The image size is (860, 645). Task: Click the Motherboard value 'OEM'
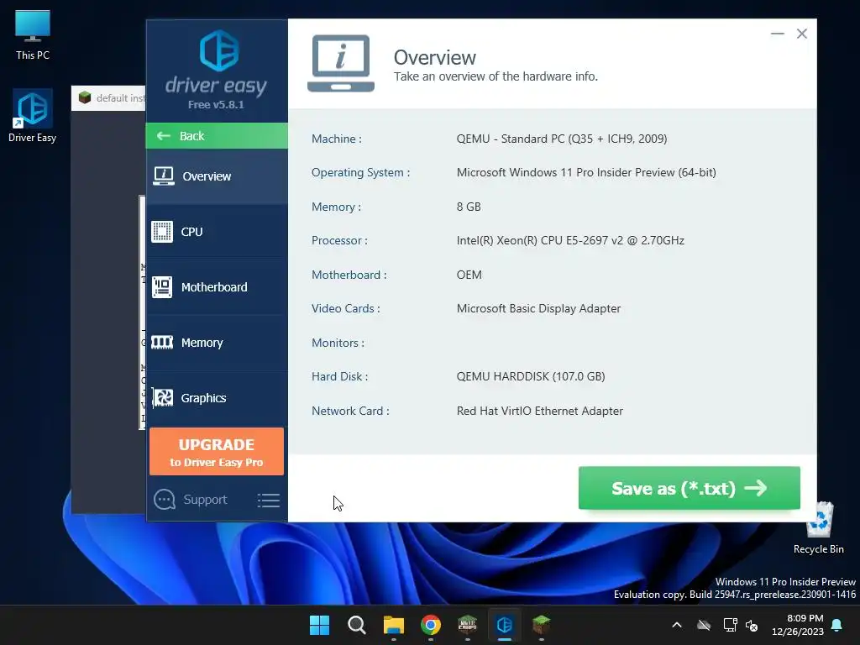point(469,275)
